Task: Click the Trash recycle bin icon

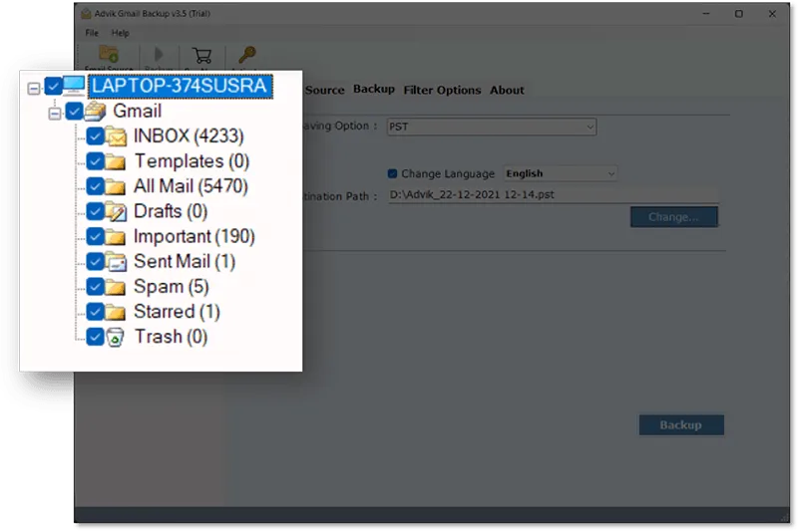Action: 115,337
